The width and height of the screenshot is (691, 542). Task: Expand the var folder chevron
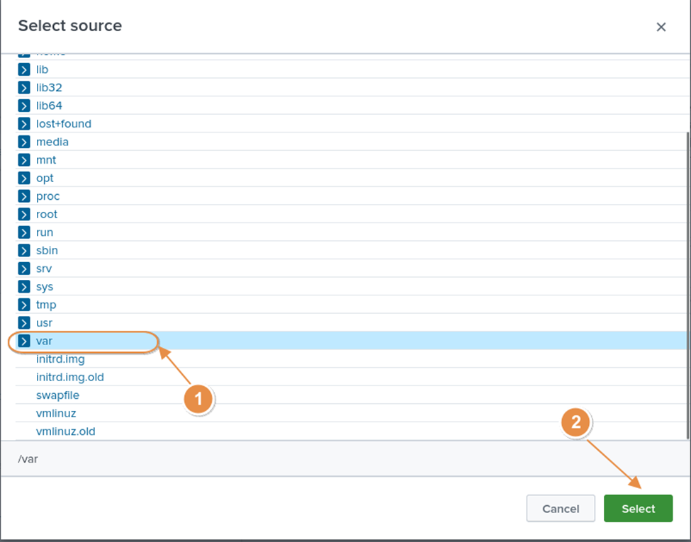tap(24, 341)
